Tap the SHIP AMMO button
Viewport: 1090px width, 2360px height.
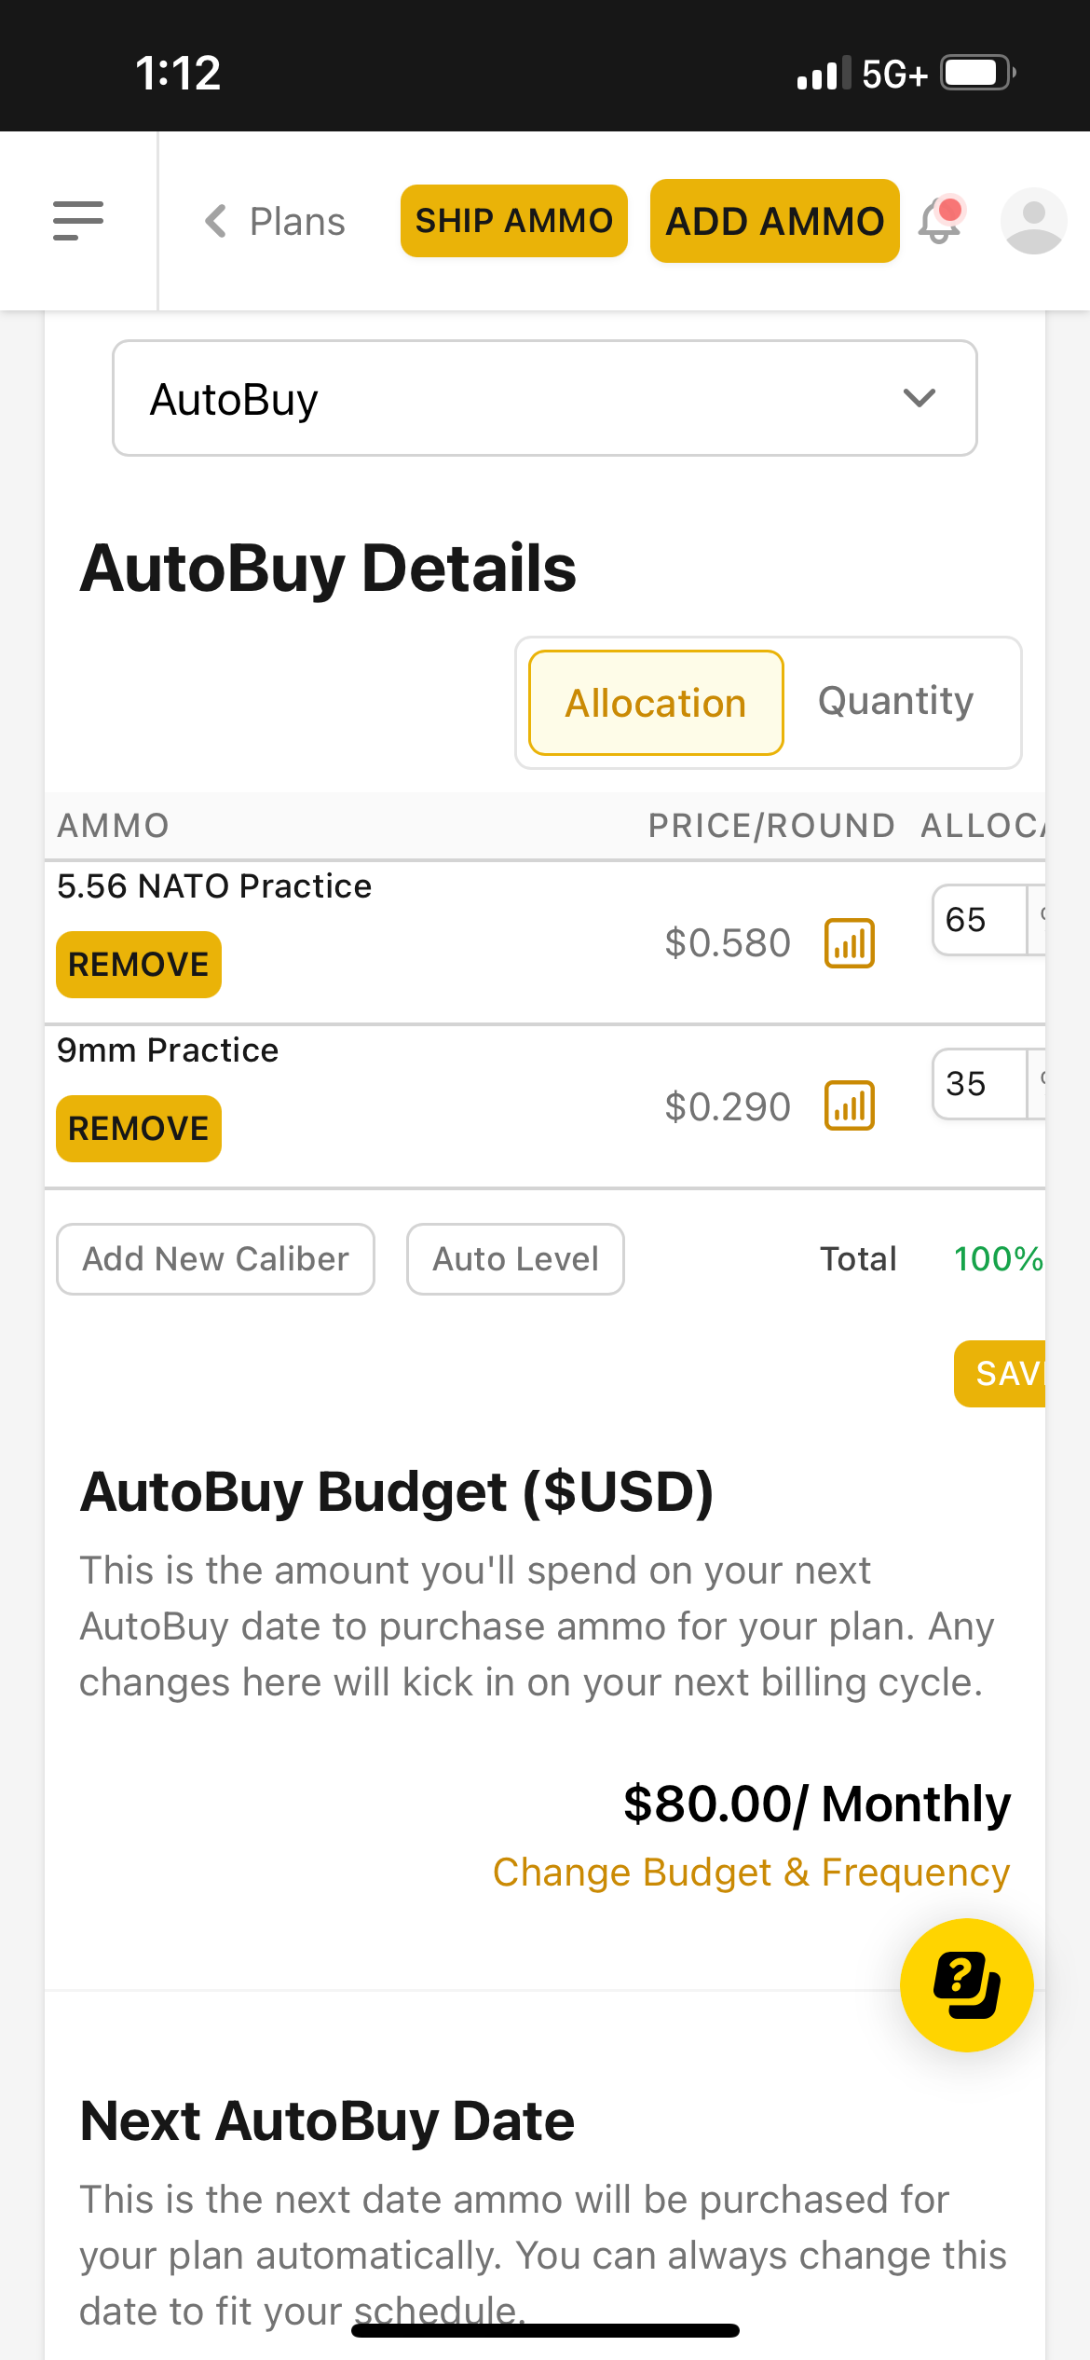[514, 221]
